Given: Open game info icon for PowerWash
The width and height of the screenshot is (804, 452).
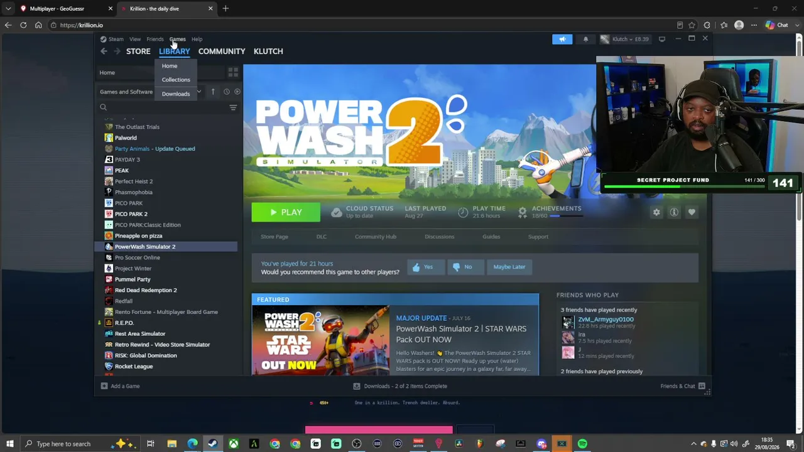Looking at the screenshot, I should 674,212.
